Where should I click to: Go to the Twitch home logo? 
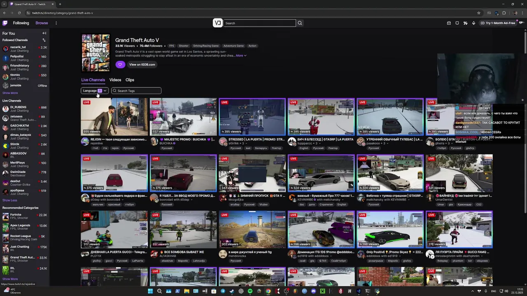click(5, 23)
